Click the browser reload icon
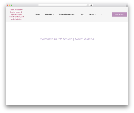This screenshot has width=134, height=113. pos(87,5)
